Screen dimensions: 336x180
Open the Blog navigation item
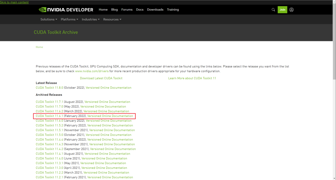[x=114, y=10]
